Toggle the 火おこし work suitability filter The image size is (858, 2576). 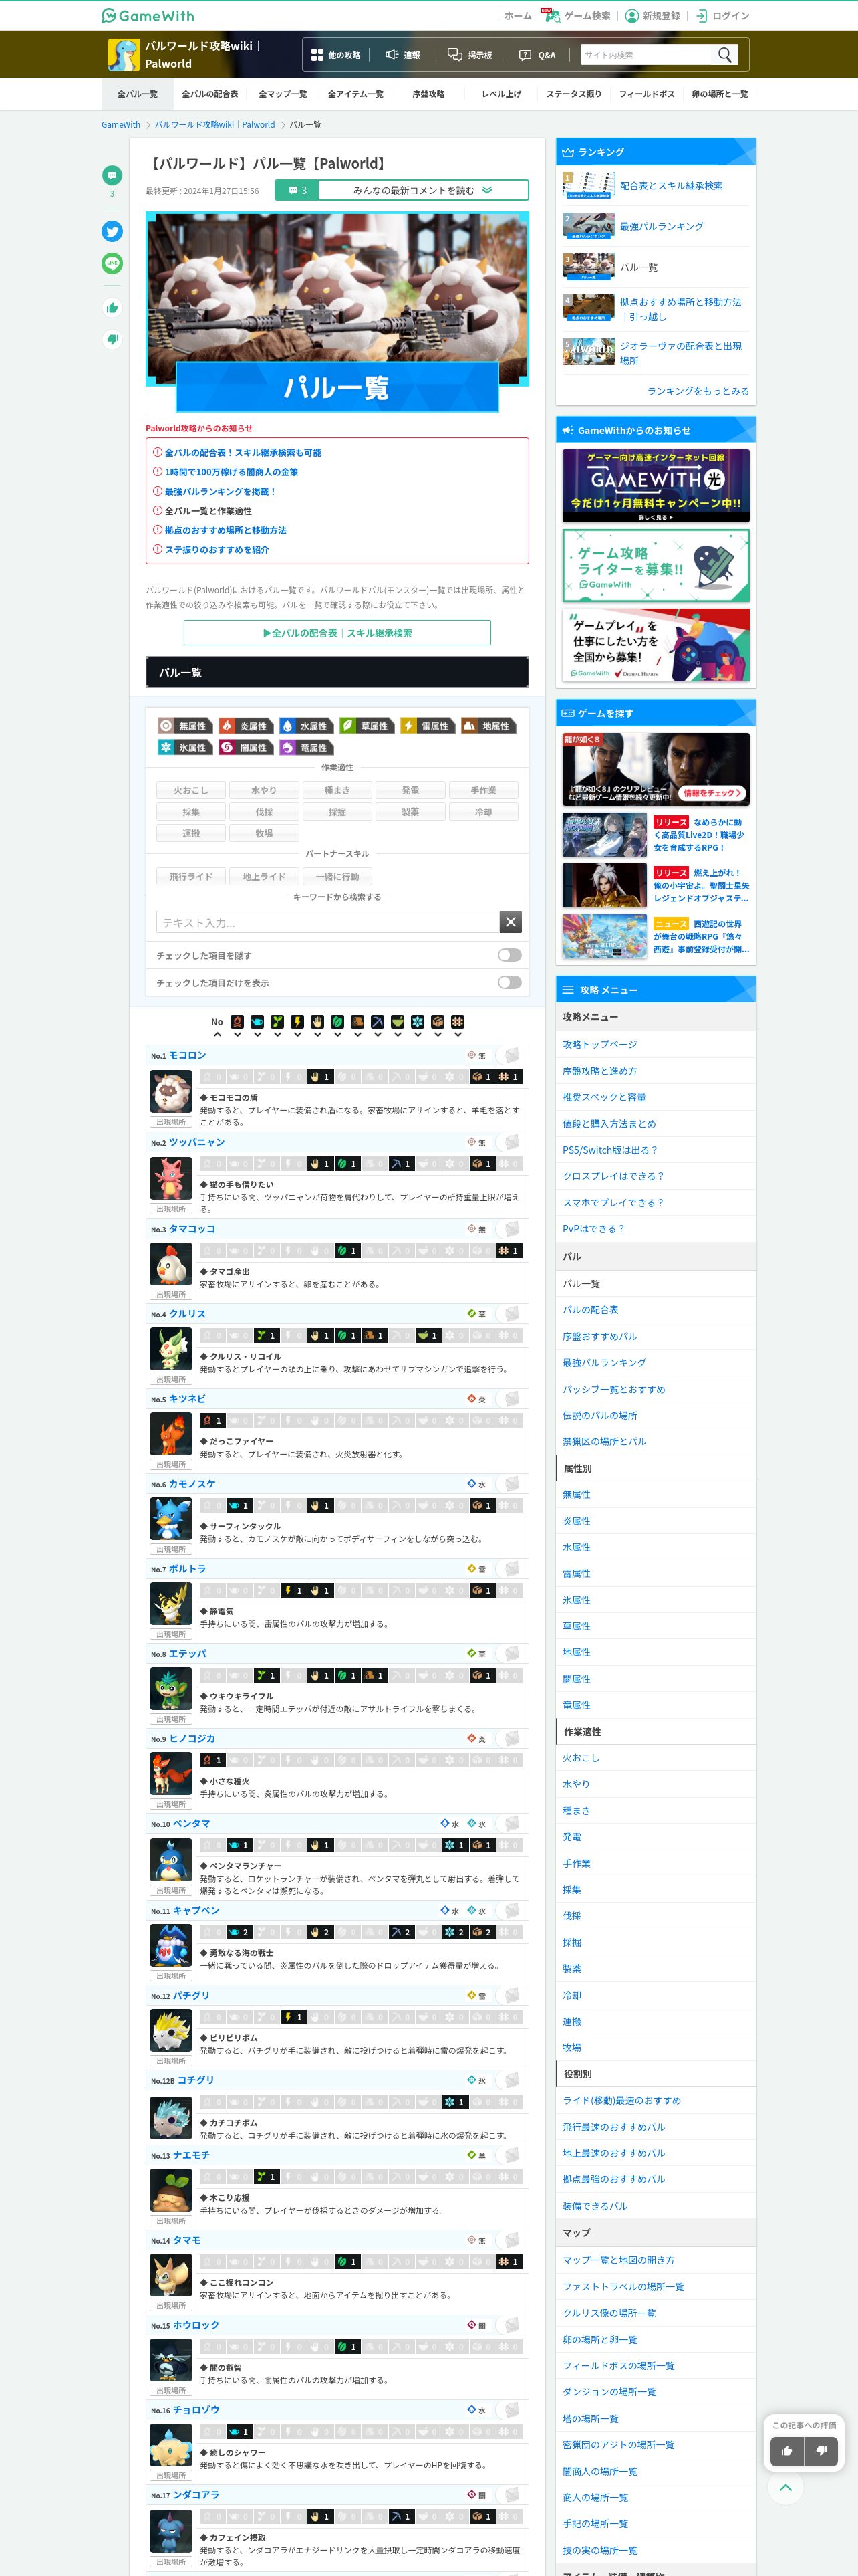[190, 790]
